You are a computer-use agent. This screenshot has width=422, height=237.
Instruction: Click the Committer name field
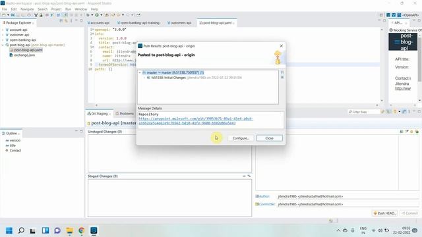coord(347,204)
